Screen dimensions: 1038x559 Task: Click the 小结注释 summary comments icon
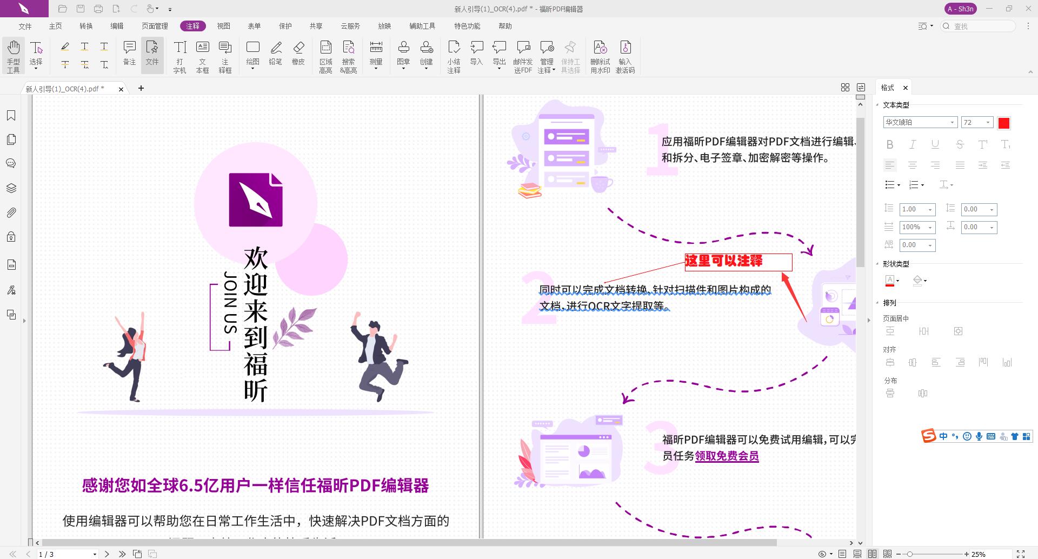pos(454,55)
